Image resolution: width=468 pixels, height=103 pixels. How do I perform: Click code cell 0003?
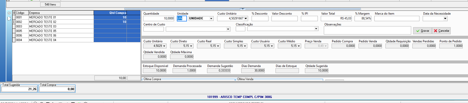pyautogui.click(x=22, y=26)
